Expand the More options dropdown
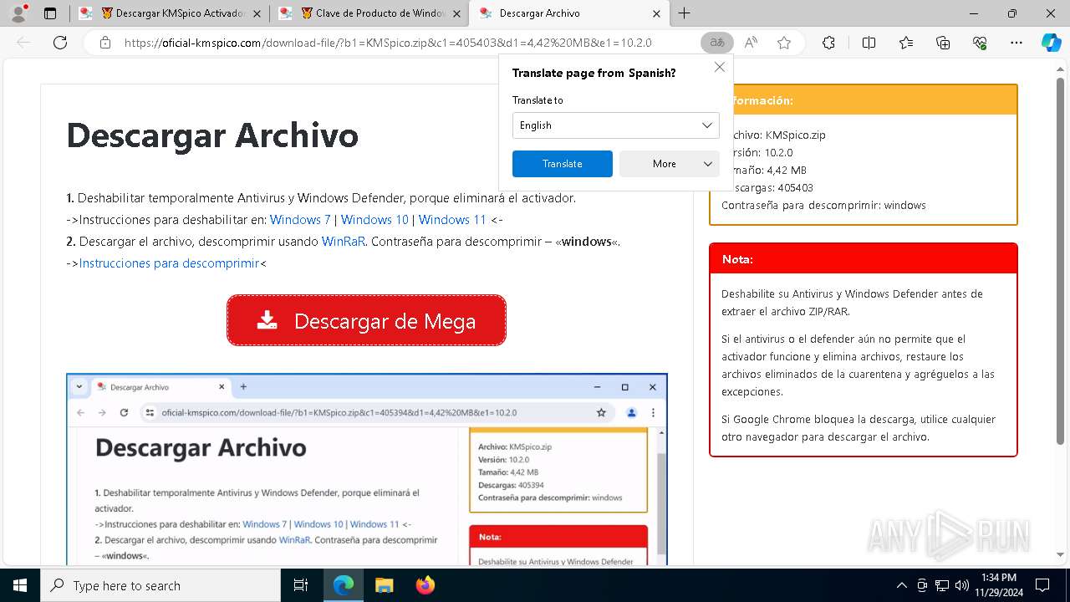 pos(669,164)
